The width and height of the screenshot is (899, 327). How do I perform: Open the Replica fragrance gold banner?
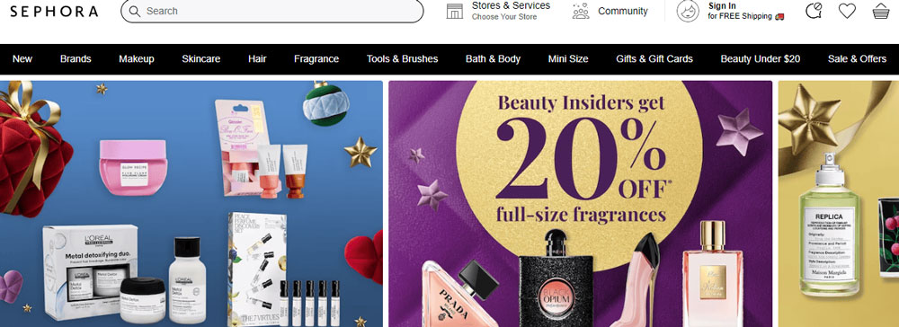point(838,204)
